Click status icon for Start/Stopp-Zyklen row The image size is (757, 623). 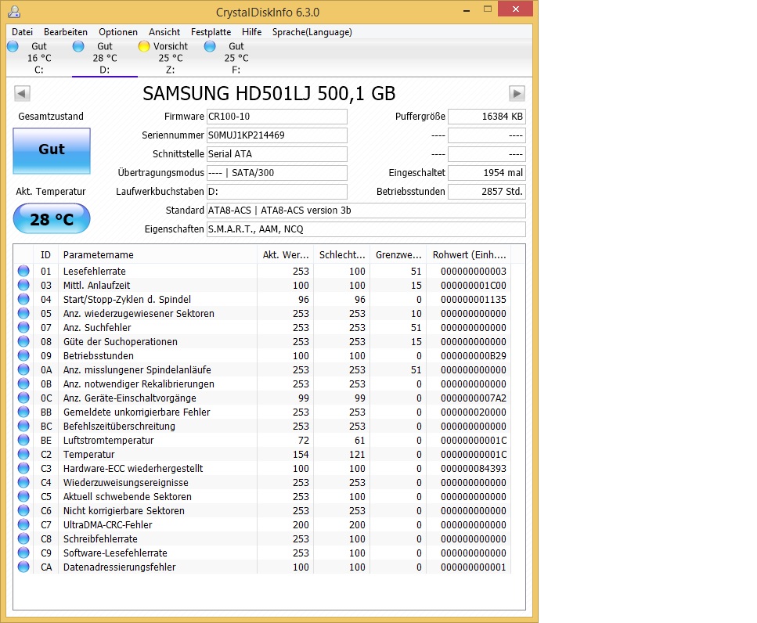coord(23,299)
